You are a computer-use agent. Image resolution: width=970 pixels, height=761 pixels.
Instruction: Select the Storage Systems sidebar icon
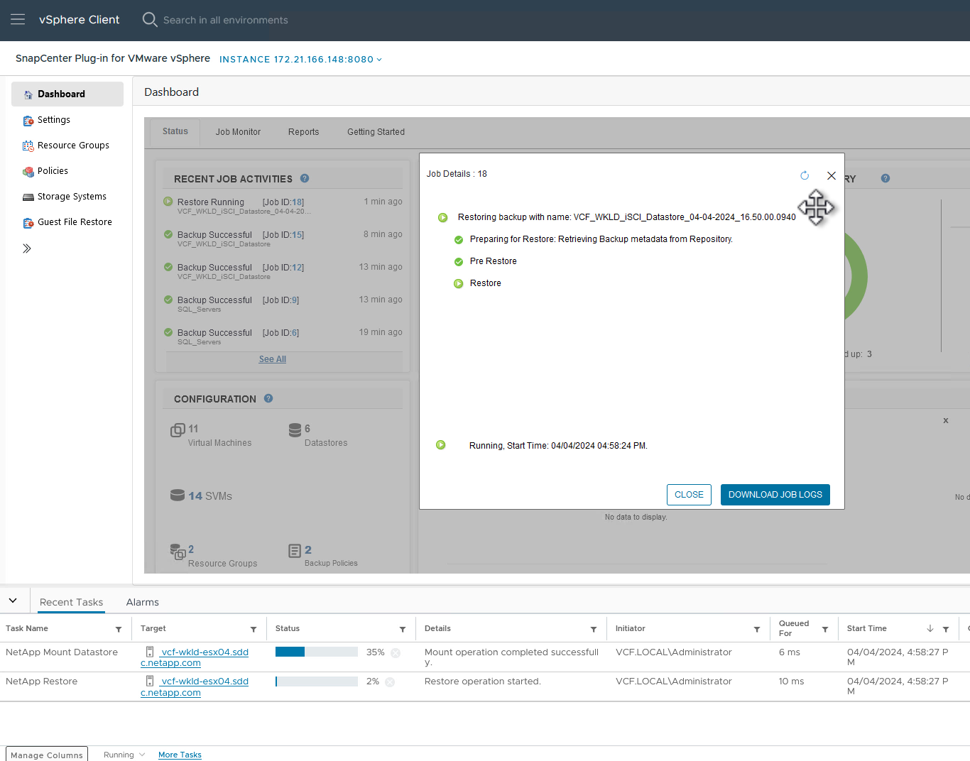click(28, 197)
